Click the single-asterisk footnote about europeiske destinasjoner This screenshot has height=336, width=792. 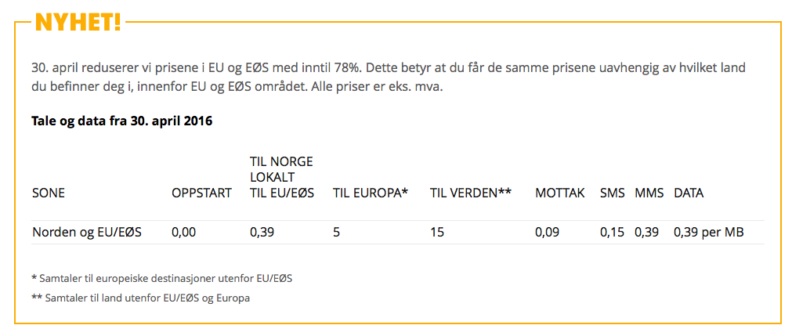click(161, 278)
